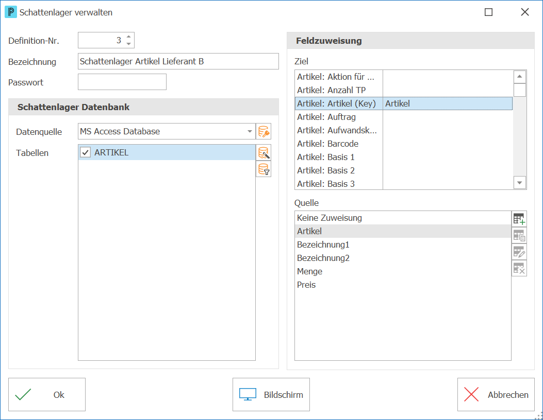The width and height of the screenshot is (543, 420).
Task: Choose 'Bezeichnung2' in Quelle list
Action: pyautogui.click(x=403, y=258)
